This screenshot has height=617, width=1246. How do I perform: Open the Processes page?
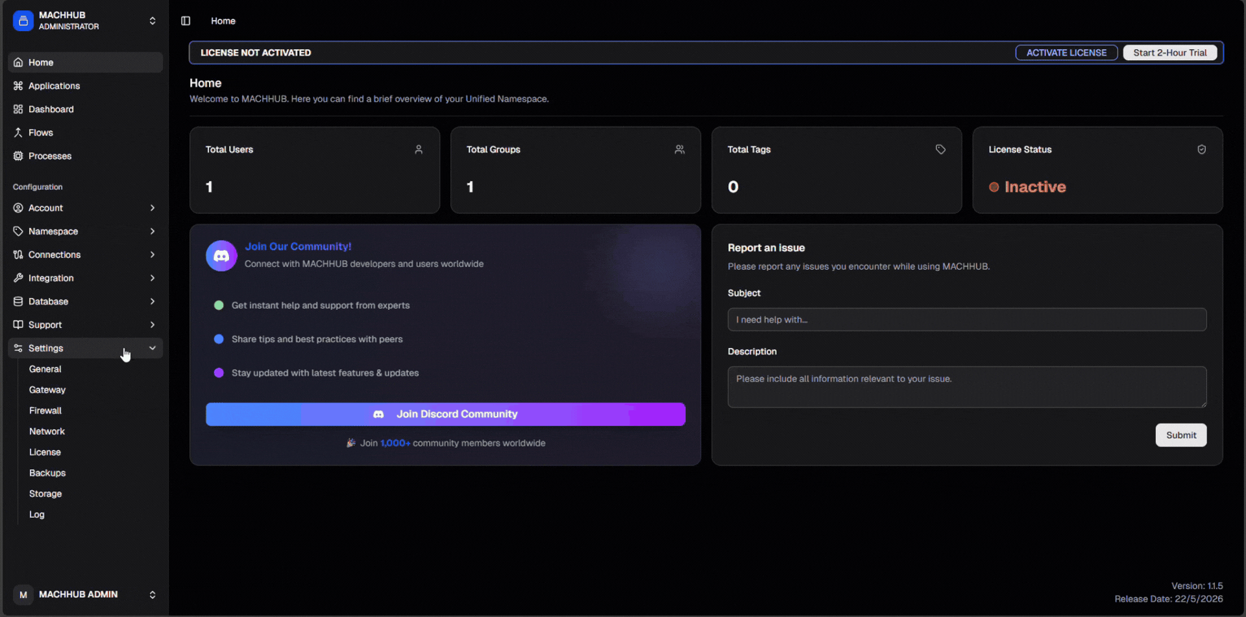point(86,156)
